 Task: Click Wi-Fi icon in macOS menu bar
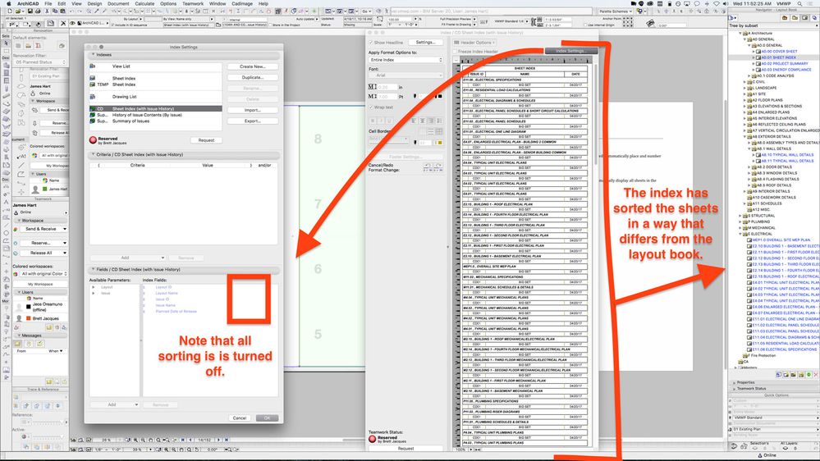(717, 3)
